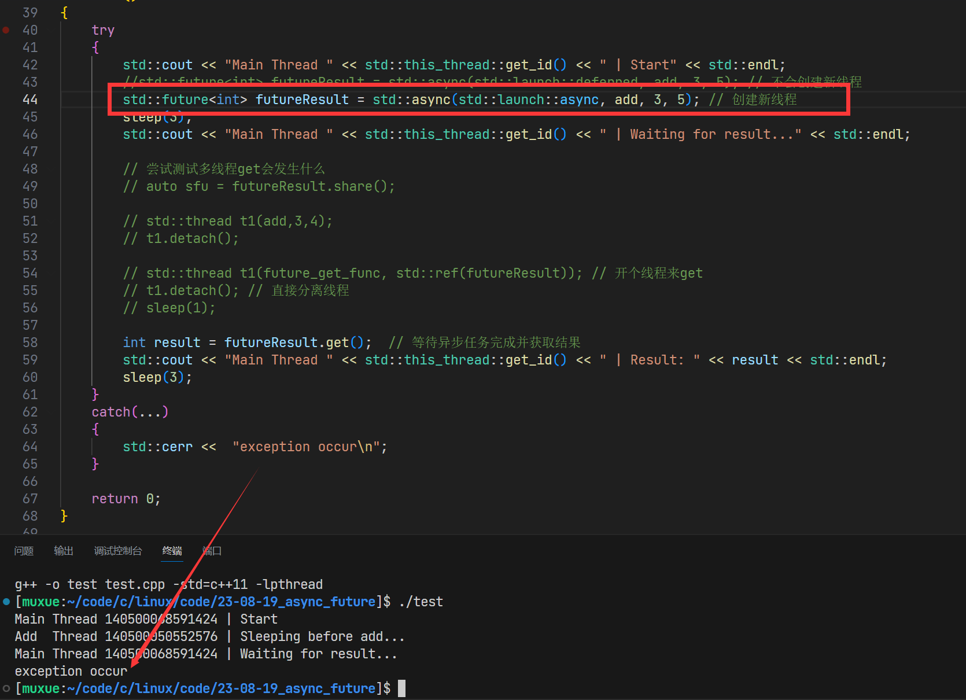Click the blue command-status dot beside the ./test prompt
The height and width of the screenshot is (700, 966).
point(6,602)
